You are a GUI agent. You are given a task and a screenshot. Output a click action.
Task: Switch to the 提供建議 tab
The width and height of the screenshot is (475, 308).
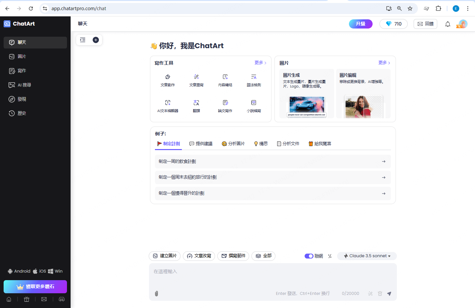pos(201,144)
